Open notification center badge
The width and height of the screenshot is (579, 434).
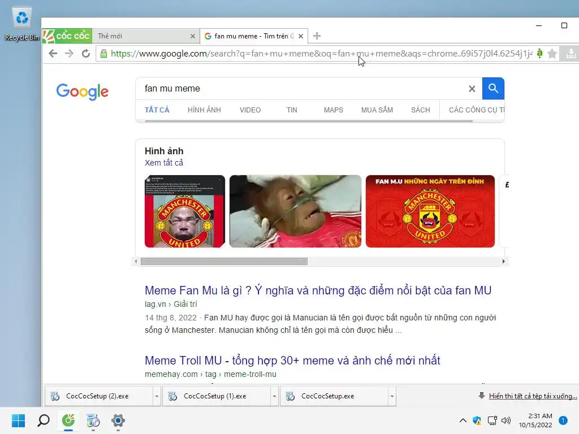(563, 420)
